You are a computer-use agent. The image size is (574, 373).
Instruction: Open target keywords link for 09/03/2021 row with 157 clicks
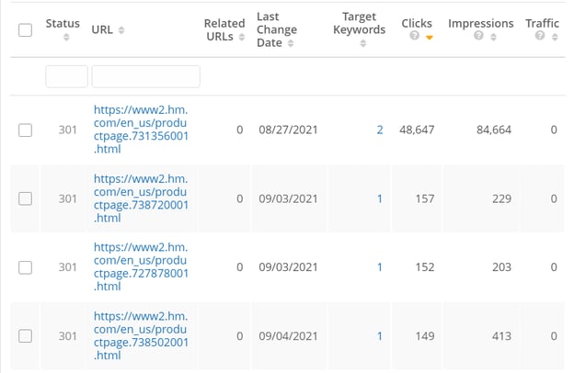point(380,198)
